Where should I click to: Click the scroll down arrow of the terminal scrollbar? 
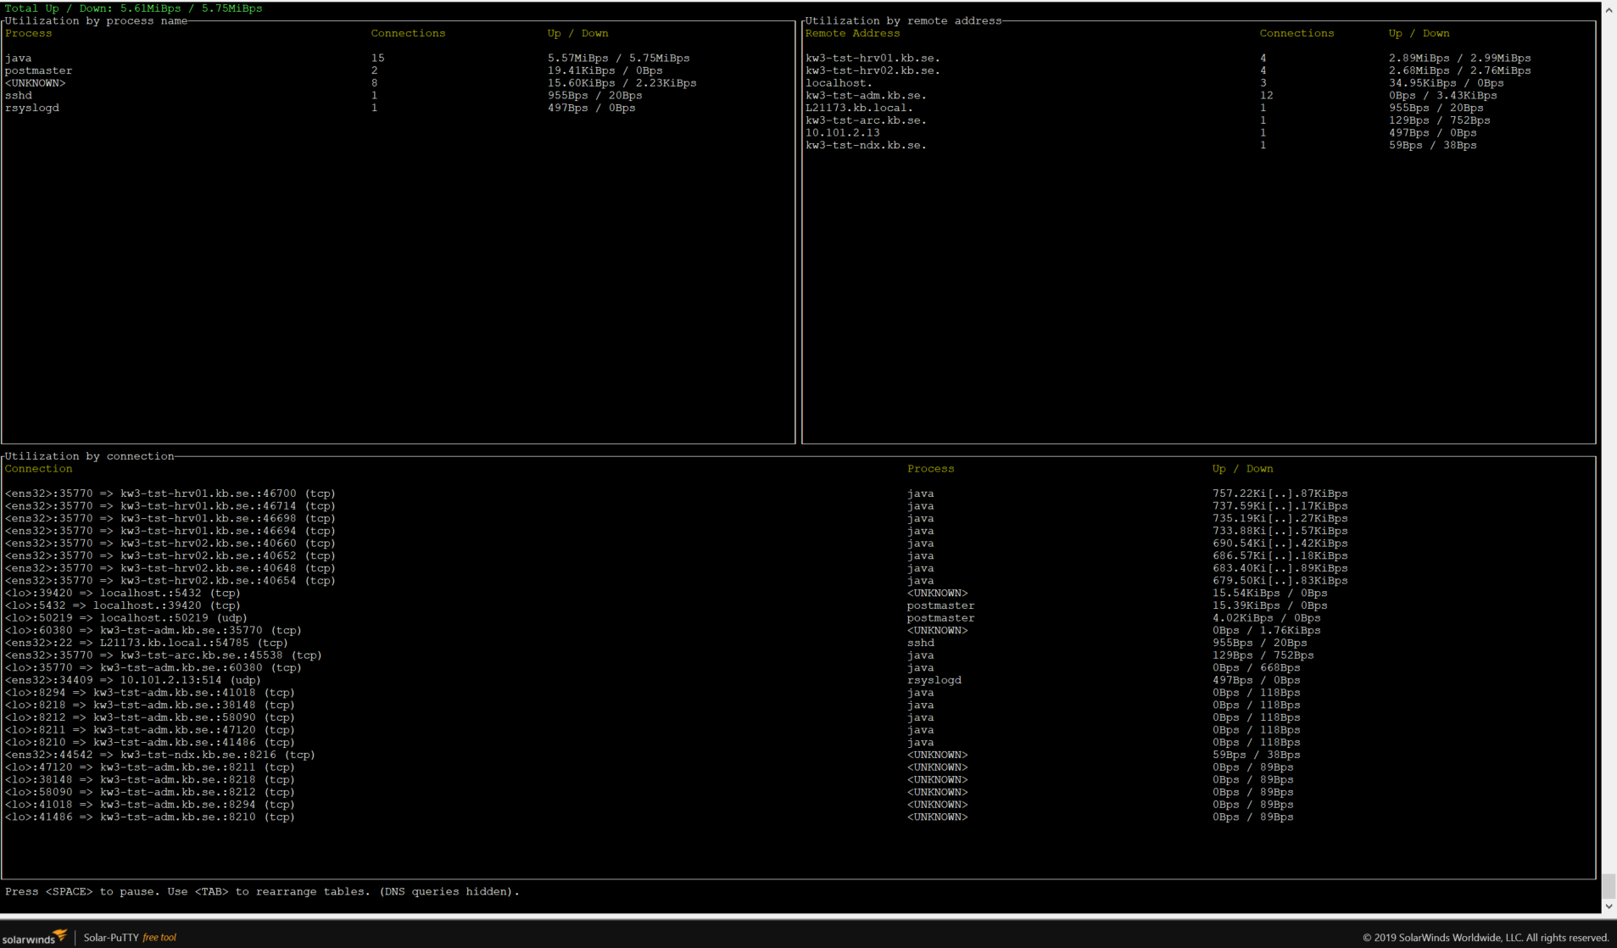click(x=1609, y=906)
